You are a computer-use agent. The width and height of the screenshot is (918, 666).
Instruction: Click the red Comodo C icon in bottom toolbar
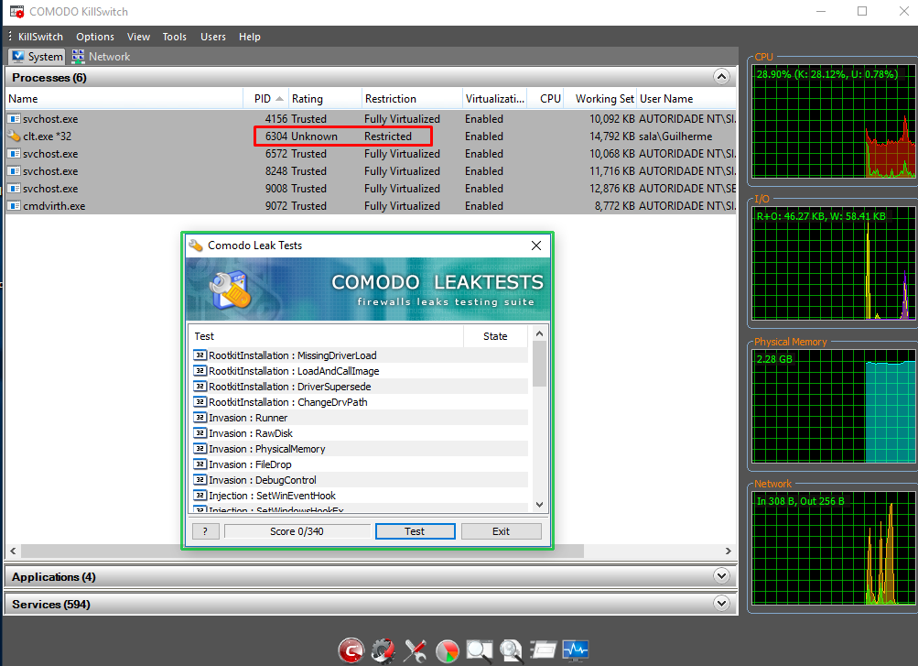click(351, 650)
